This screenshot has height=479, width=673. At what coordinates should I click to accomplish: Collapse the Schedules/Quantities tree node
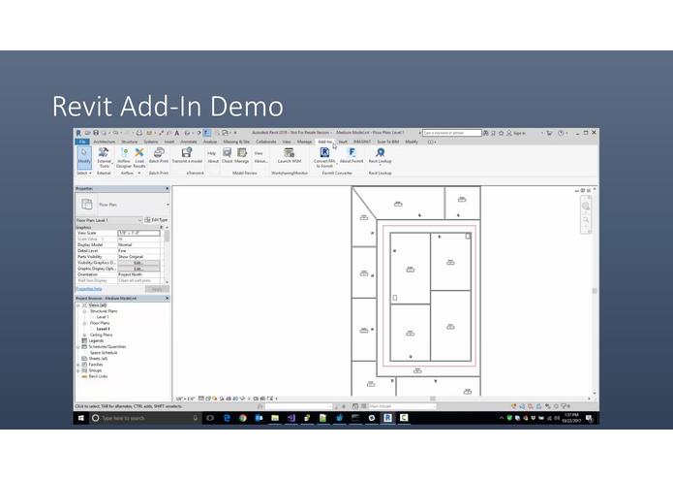78,347
